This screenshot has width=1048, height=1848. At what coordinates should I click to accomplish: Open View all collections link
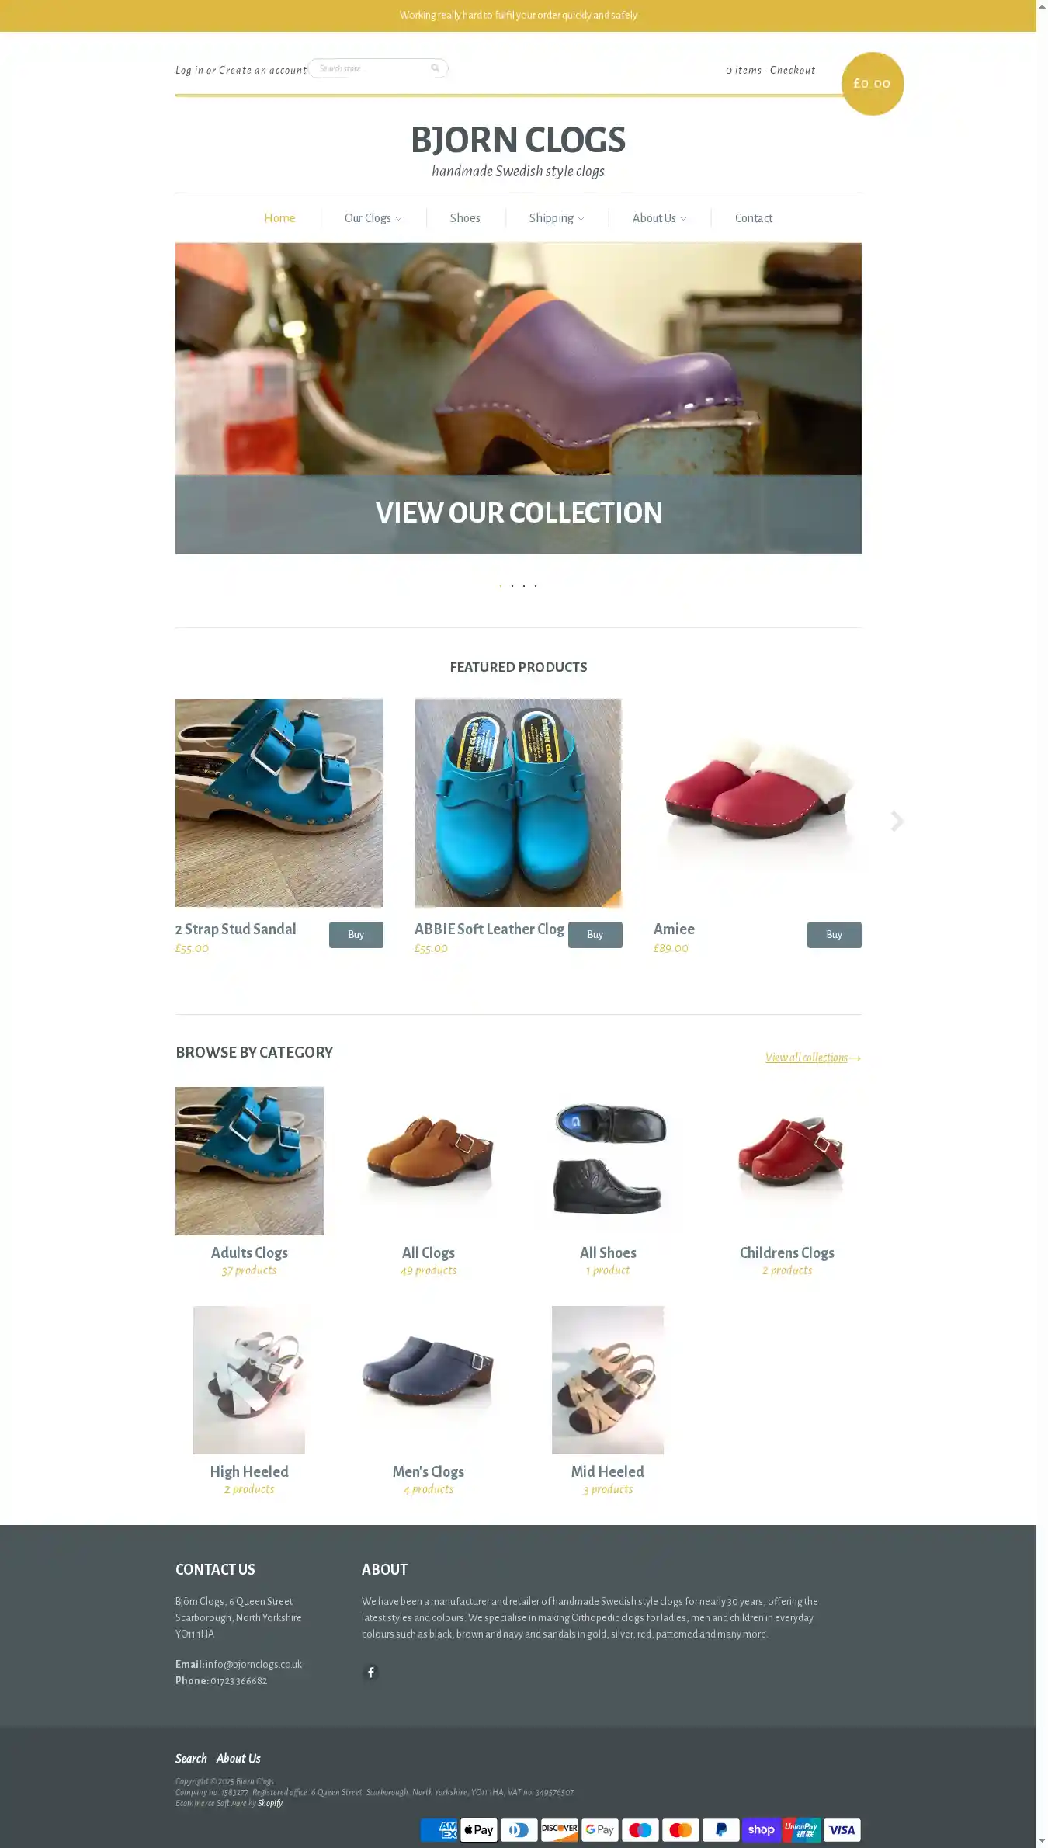pos(813,1058)
